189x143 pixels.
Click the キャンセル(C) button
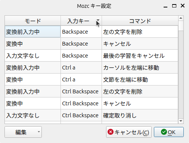[x=129, y=132]
